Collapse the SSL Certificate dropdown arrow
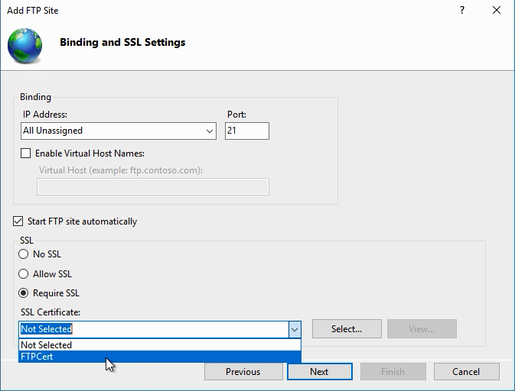 tap(294, 329)
